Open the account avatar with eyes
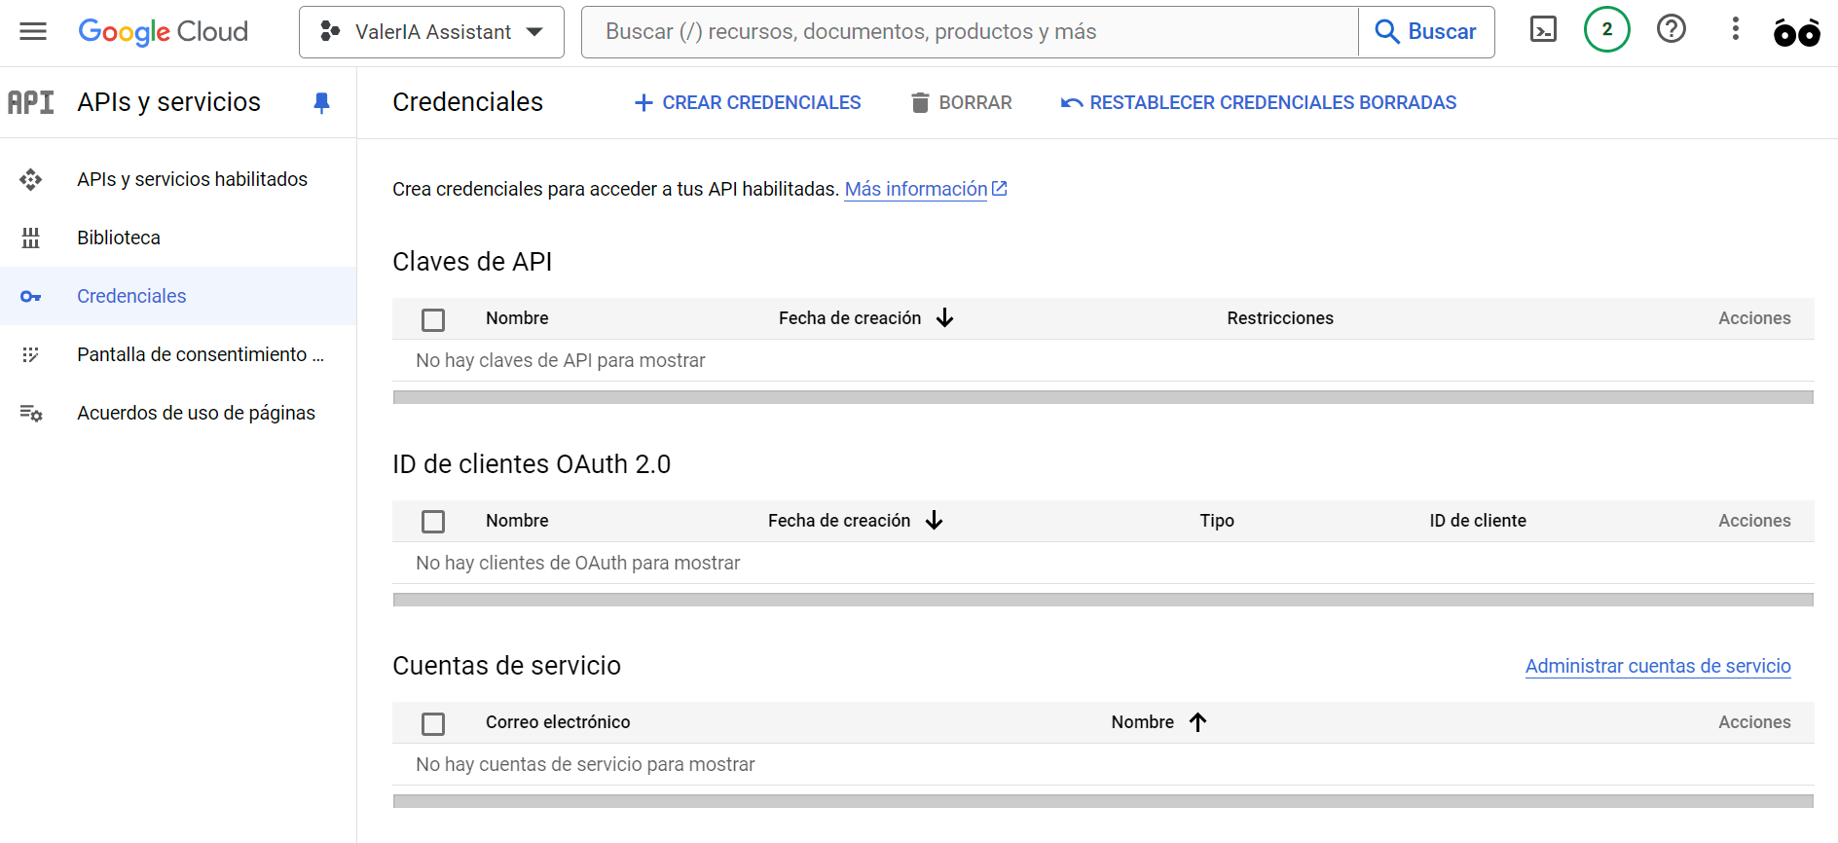This screenshot has width=1838, height=843. [1797, 32]
